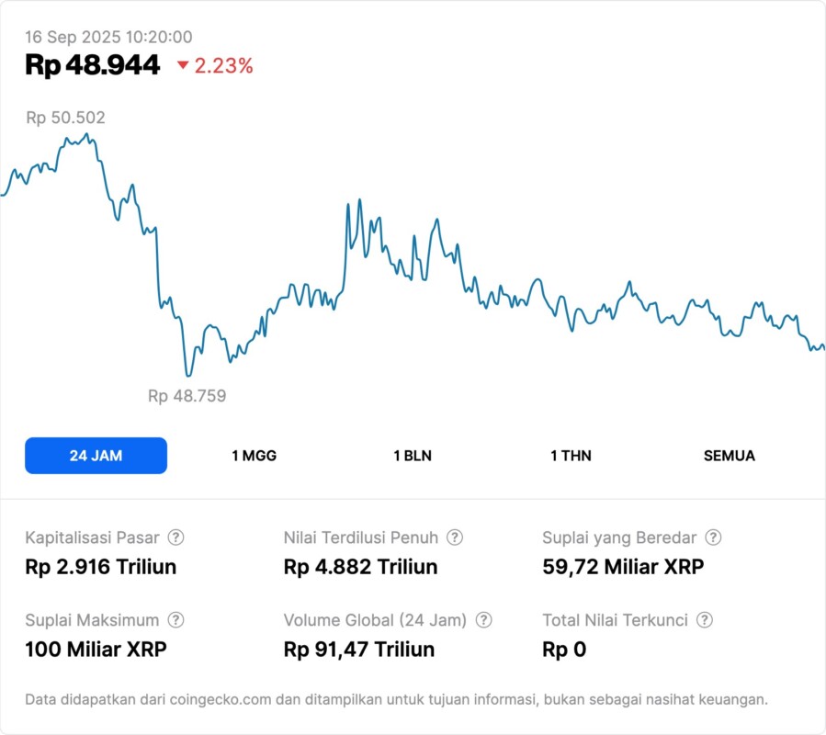Show the 1 THN chart period
The width and height of the screenshot is (826, 735).
click(571, 456)
